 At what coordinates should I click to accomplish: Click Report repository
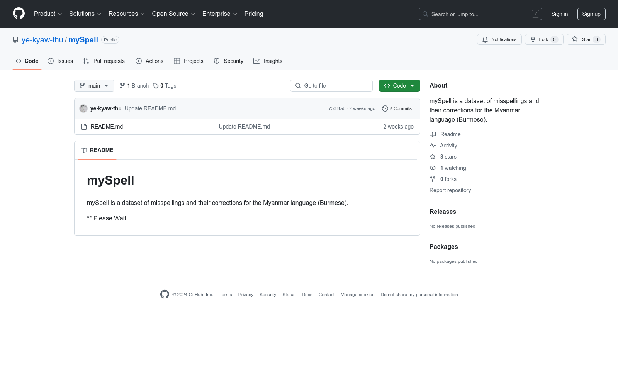point(450,190)
